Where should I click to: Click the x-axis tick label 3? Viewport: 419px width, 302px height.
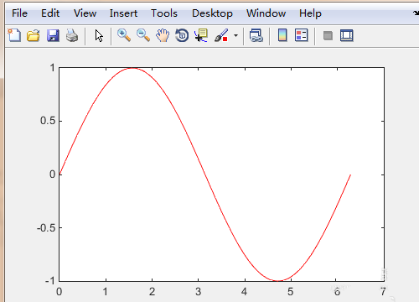point(198,292)
